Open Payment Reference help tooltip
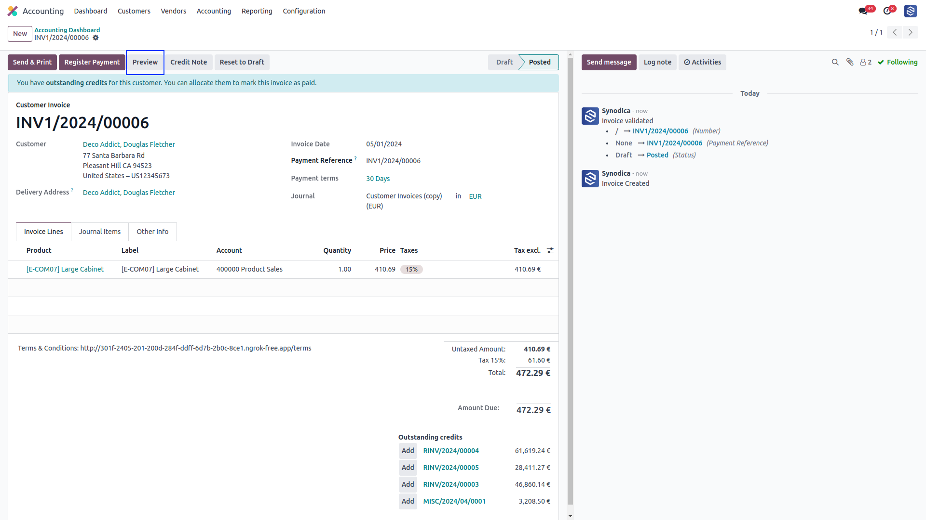926x520 pixels. 355,158
